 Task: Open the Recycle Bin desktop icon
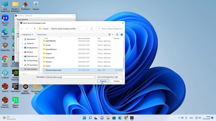coord(36,6)
